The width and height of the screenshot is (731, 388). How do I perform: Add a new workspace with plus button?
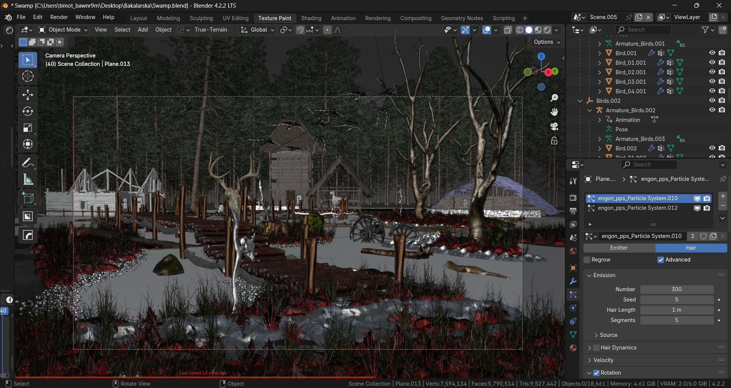[525, 18]
